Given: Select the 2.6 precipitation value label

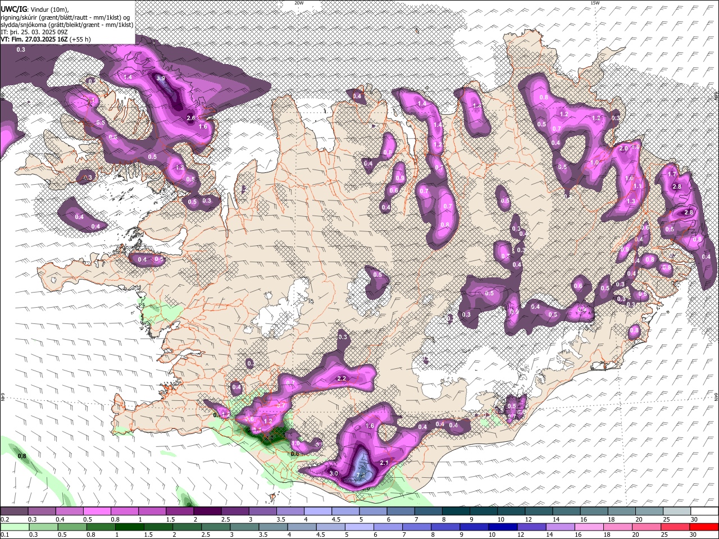Looking at the screenshot, I should tap(191, 118).
